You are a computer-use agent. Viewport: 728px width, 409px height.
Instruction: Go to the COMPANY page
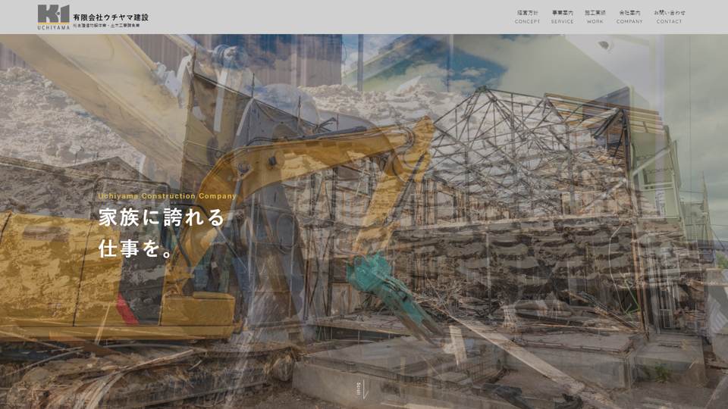[x=629, y=22]
